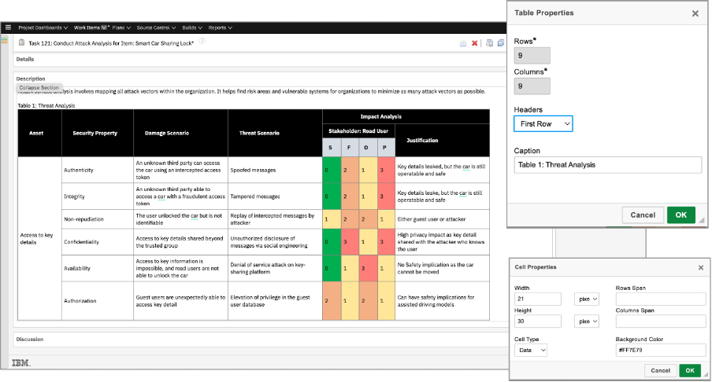Screen dimensions: 712x382
Task: Click the IBM logo in footer
Action: click(21, 362)
